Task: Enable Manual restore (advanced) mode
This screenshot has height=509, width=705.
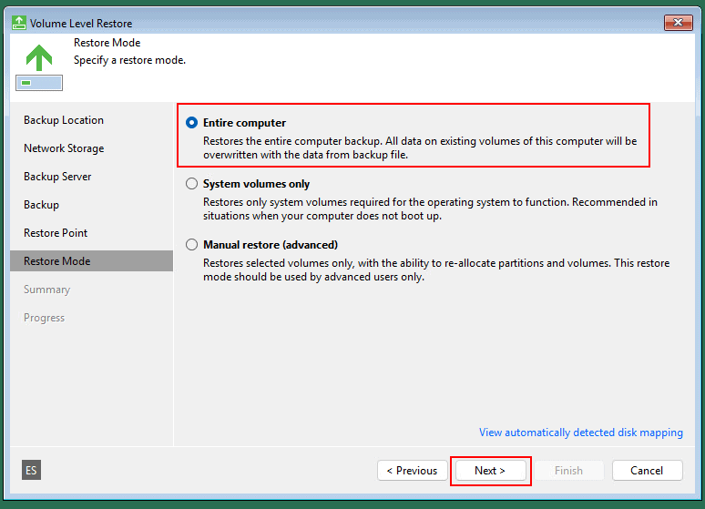Action: coord(191,245)
